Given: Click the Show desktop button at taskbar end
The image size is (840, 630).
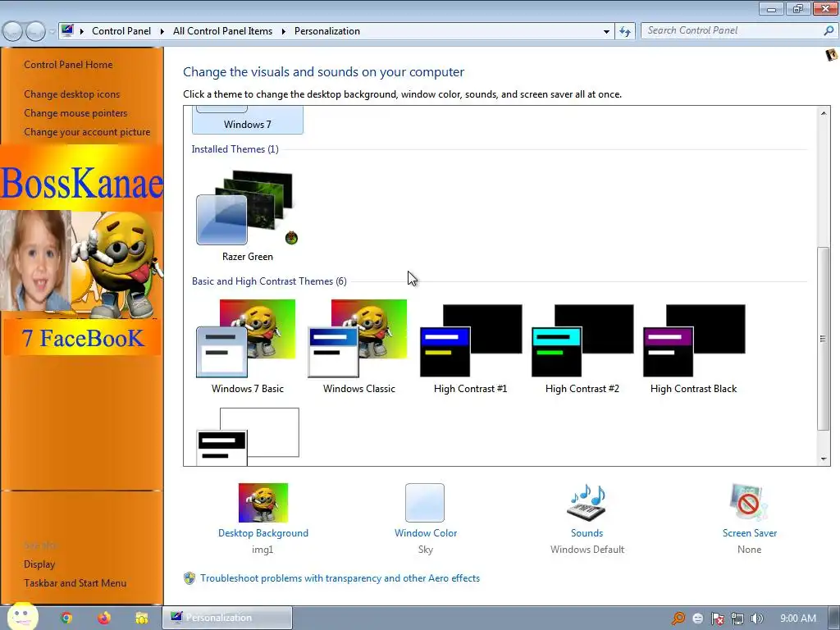Looking at the screenshot, I should click(833, 618).
